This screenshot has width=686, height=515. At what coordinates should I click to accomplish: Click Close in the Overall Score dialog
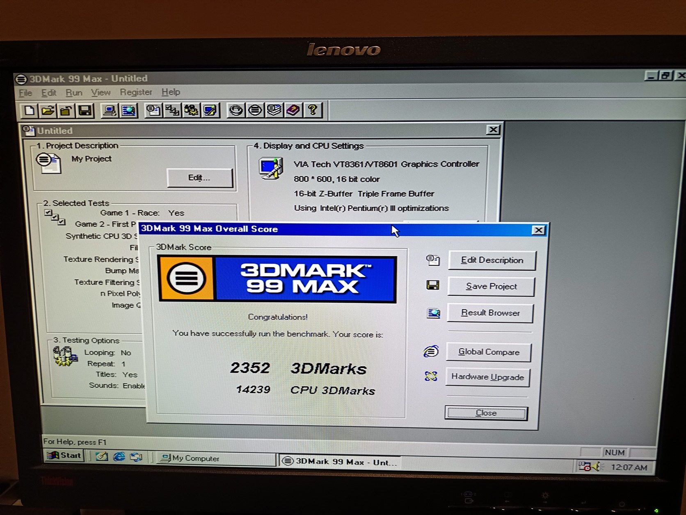(486, 413)
